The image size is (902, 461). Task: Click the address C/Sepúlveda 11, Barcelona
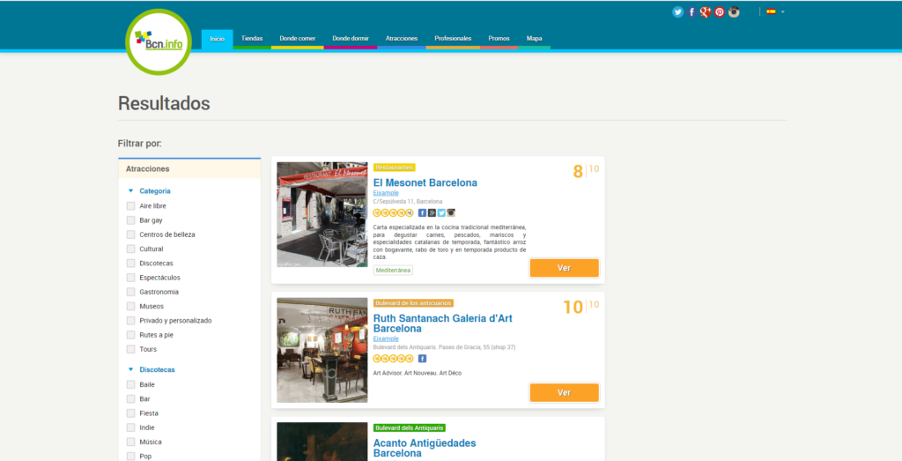(408, 202)
